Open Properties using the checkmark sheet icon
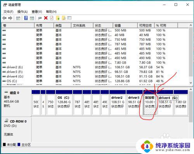 [x=52, y=18]
